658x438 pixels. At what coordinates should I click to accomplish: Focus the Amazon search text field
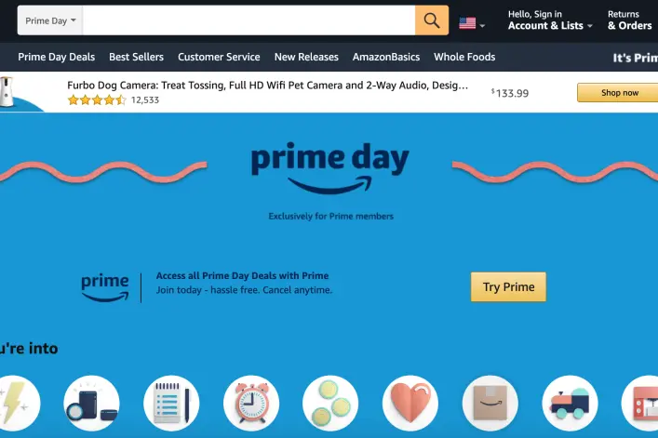(x=249, y=20)
